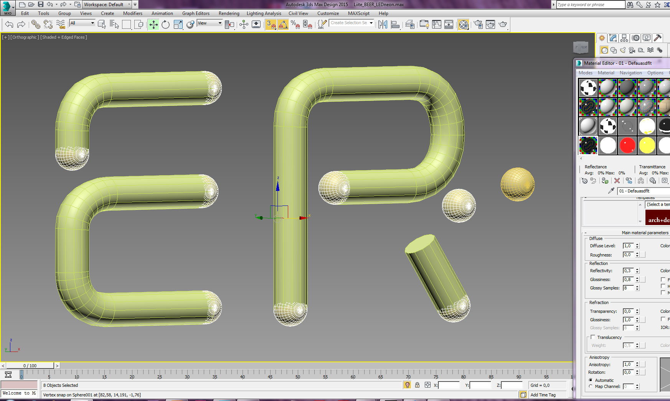Activate the Select and Rotate tool

[165, 25]
